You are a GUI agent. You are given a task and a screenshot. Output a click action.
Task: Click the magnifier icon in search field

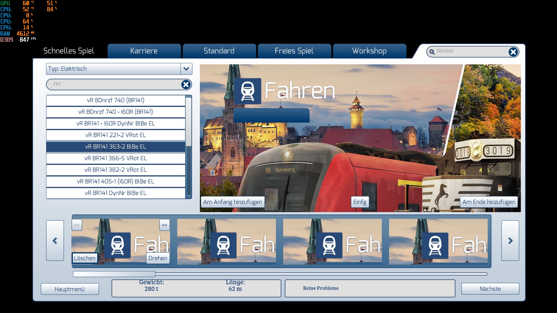432,52
